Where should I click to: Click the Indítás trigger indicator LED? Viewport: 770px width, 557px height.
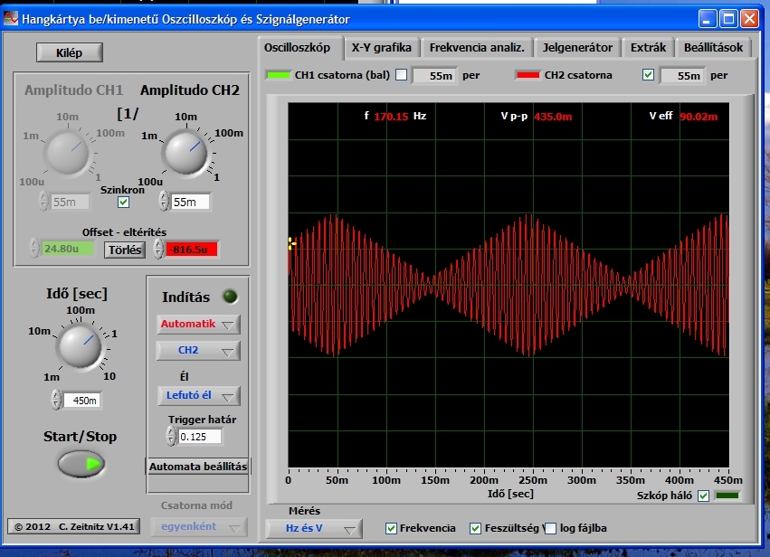(x=230, y=297)
